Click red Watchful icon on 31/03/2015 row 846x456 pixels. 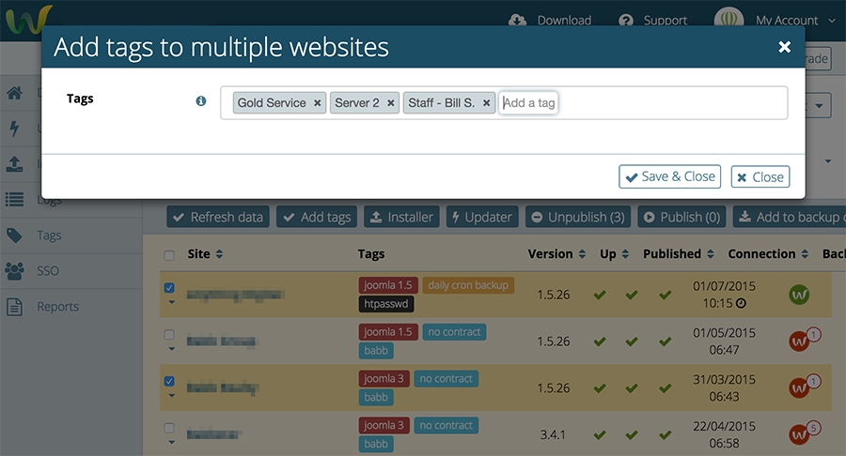coord(799,388)
